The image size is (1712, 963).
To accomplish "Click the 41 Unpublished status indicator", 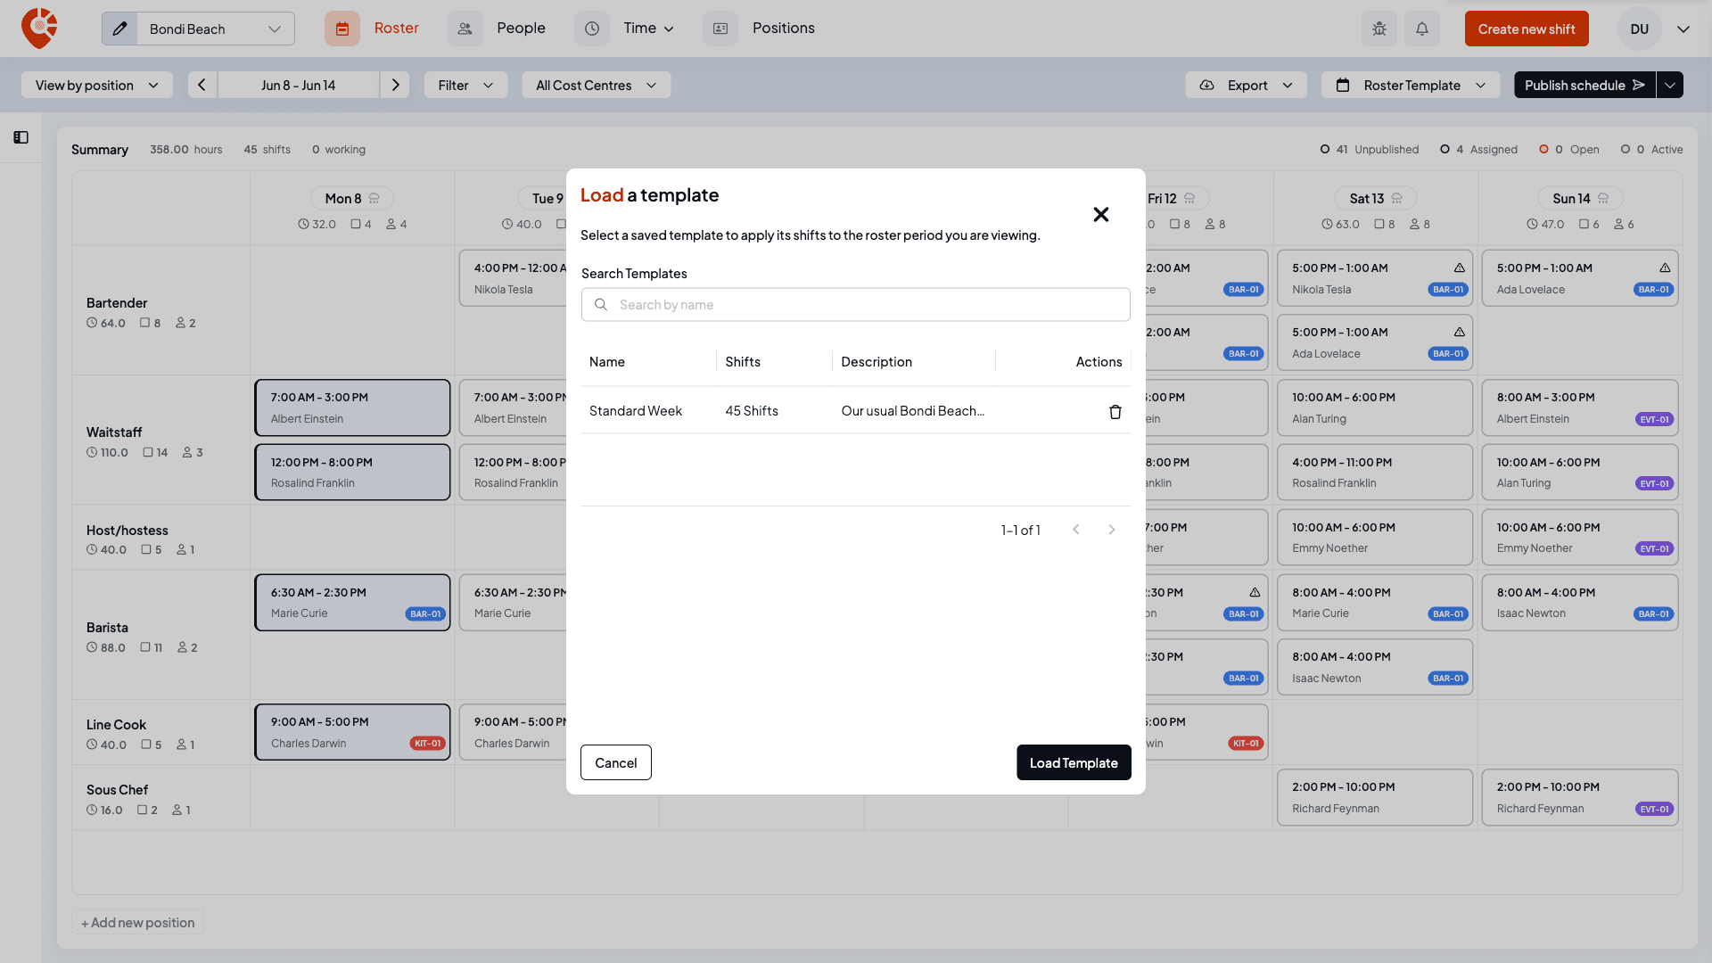I will point(1369,149).
